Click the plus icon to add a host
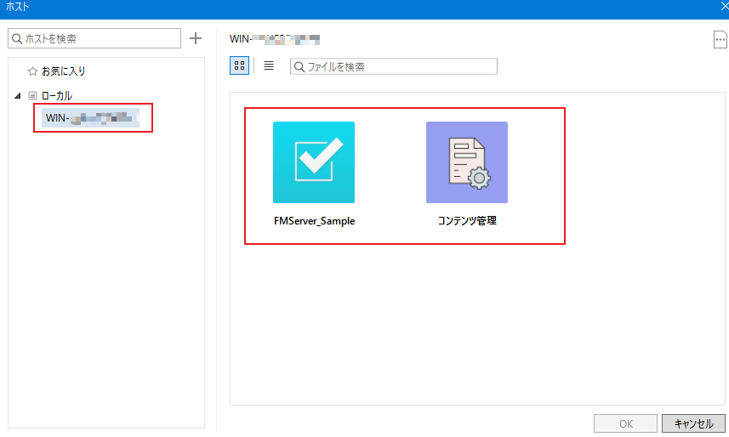 (195, 38)
